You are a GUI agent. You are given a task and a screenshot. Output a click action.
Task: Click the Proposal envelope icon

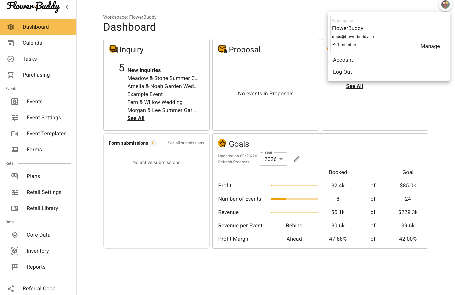pyautogui.click(x=223, y=49)
